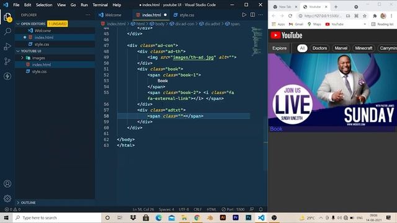Viewport: 397px width, 223px height.
Task: Open the Explorer view in activity bar
Action: pyautogui.click(x=7, y=17)
